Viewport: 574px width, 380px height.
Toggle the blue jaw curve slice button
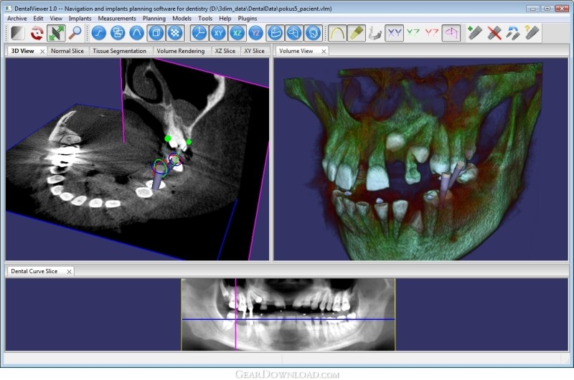pyautogui.click(x=276, y=33)
